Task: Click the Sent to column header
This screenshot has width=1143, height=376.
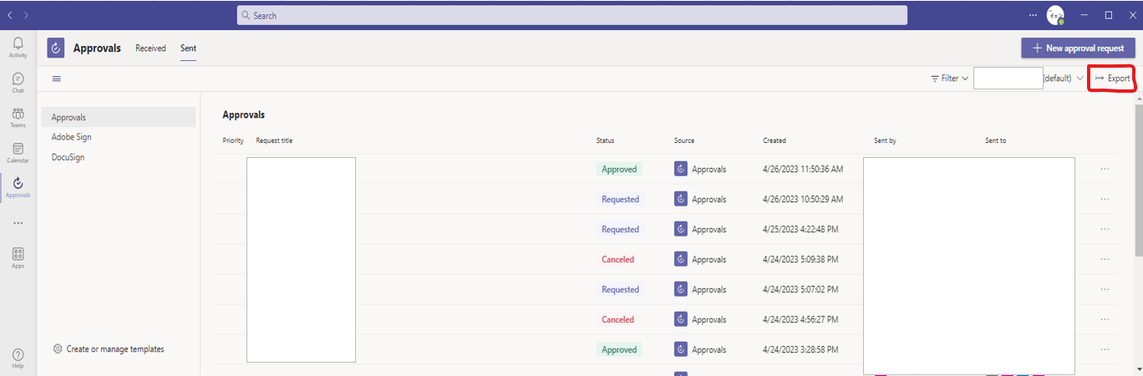Action: click(995, 140)
